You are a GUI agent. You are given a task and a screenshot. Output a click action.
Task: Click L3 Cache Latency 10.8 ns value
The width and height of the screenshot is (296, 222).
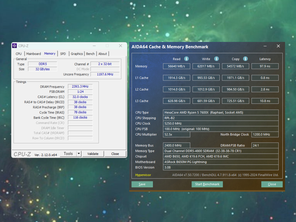(x=265, y=101)
